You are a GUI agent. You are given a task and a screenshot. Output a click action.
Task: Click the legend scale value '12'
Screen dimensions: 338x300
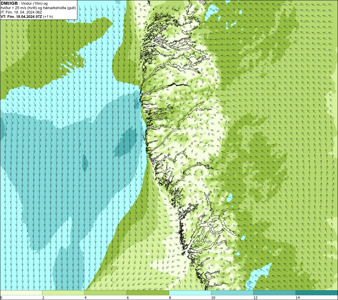tap(256, 298)
